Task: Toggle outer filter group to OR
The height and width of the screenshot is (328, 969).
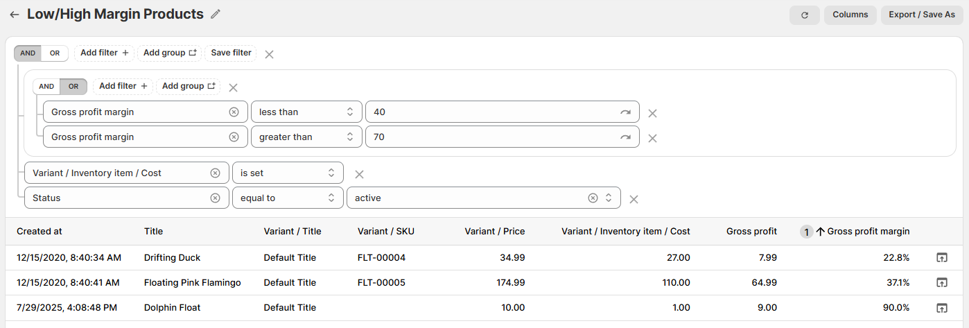Action: click(55, 53)
